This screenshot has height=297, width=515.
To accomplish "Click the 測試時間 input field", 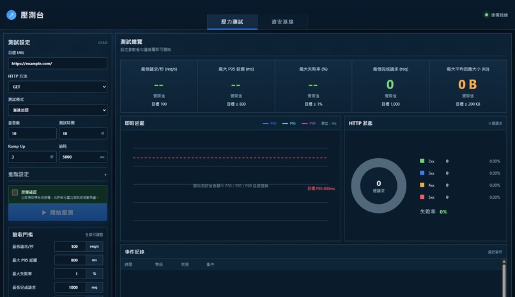I will tap(83, 134).
